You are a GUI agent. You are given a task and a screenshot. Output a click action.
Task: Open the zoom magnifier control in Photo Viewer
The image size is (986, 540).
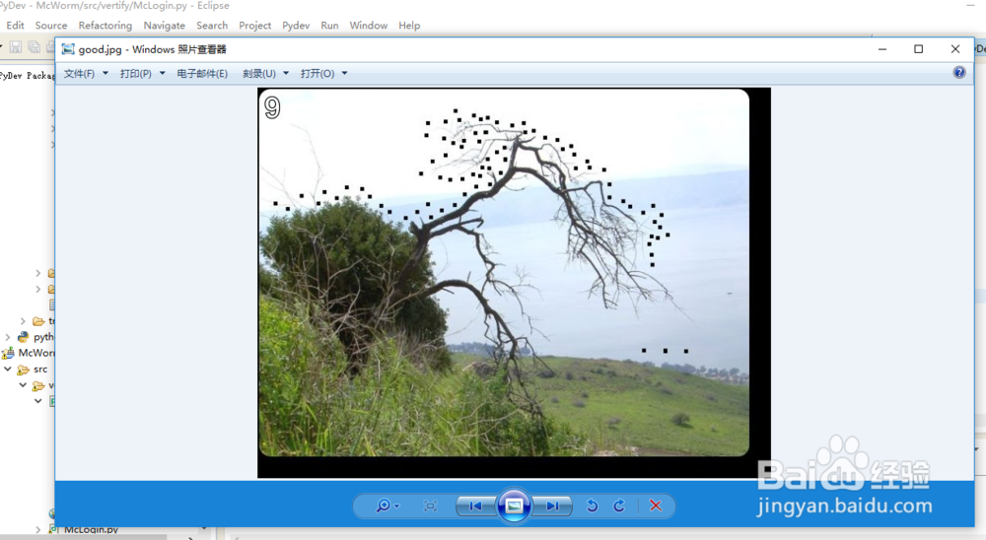(x=383, y=506)
